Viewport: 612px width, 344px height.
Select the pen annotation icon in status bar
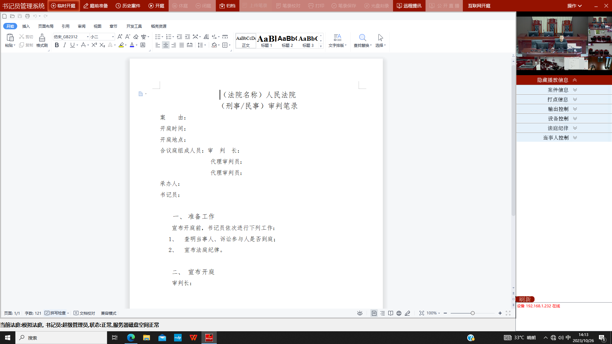407,313
